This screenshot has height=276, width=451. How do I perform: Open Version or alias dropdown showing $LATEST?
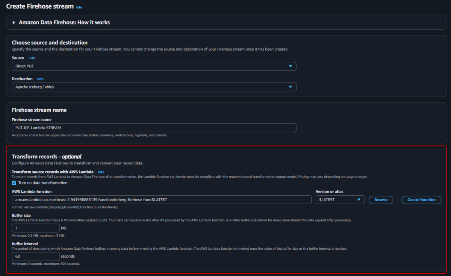tap(340, 200)
